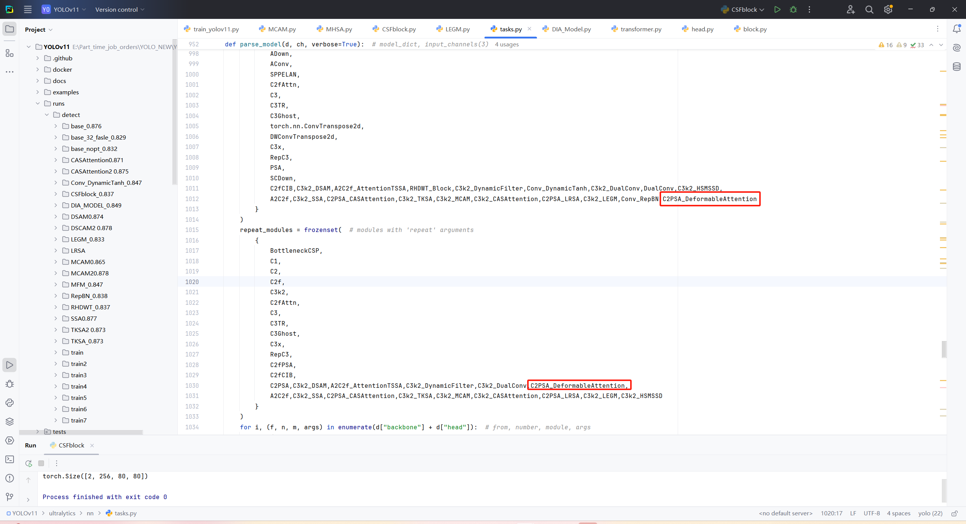966x524 pixels.
Task: Click the ultralytics breadcrumb link
Action: (62, 513)
